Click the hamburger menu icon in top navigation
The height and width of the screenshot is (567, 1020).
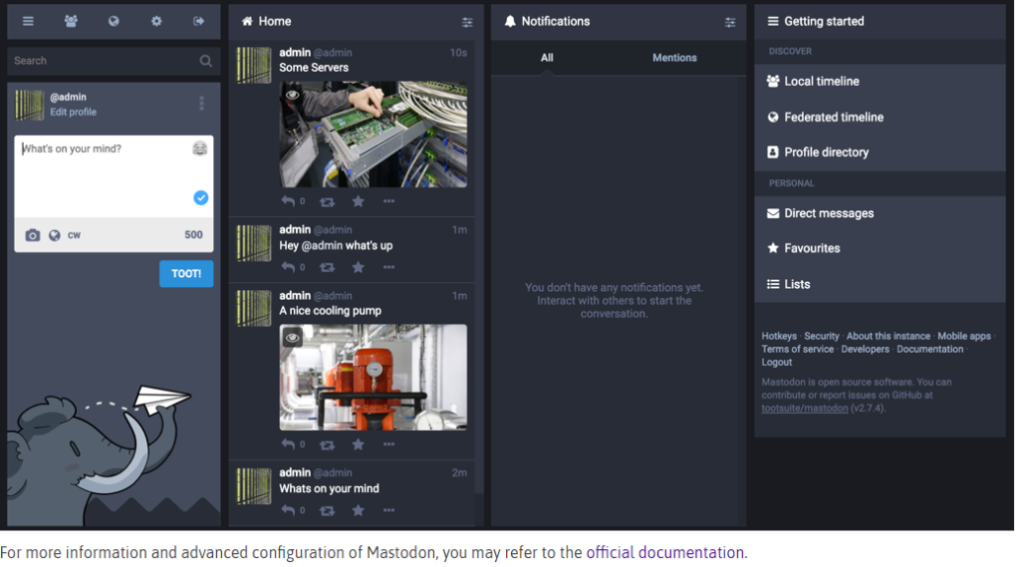point(28,21)
